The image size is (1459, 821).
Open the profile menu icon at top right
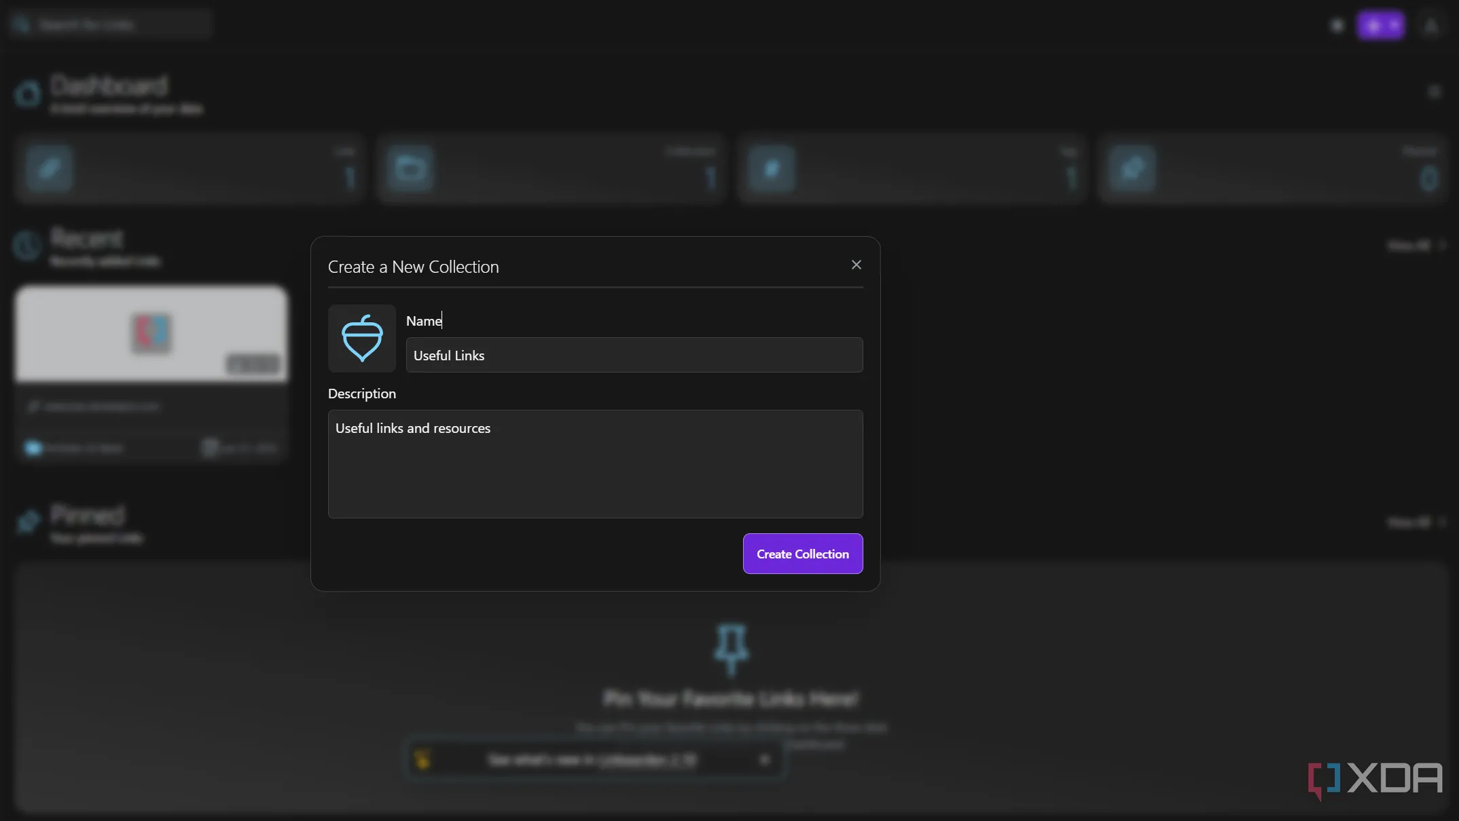point(1431,26)
